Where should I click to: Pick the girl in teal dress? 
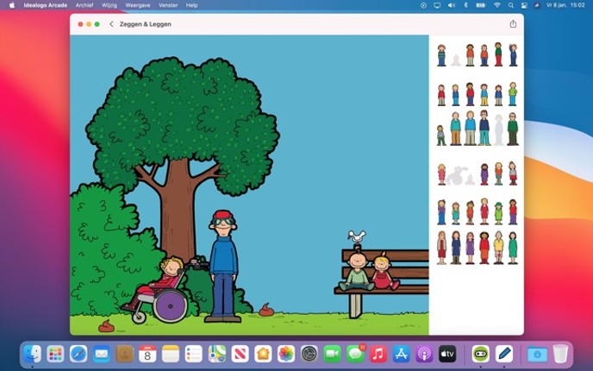pos(456,213)
